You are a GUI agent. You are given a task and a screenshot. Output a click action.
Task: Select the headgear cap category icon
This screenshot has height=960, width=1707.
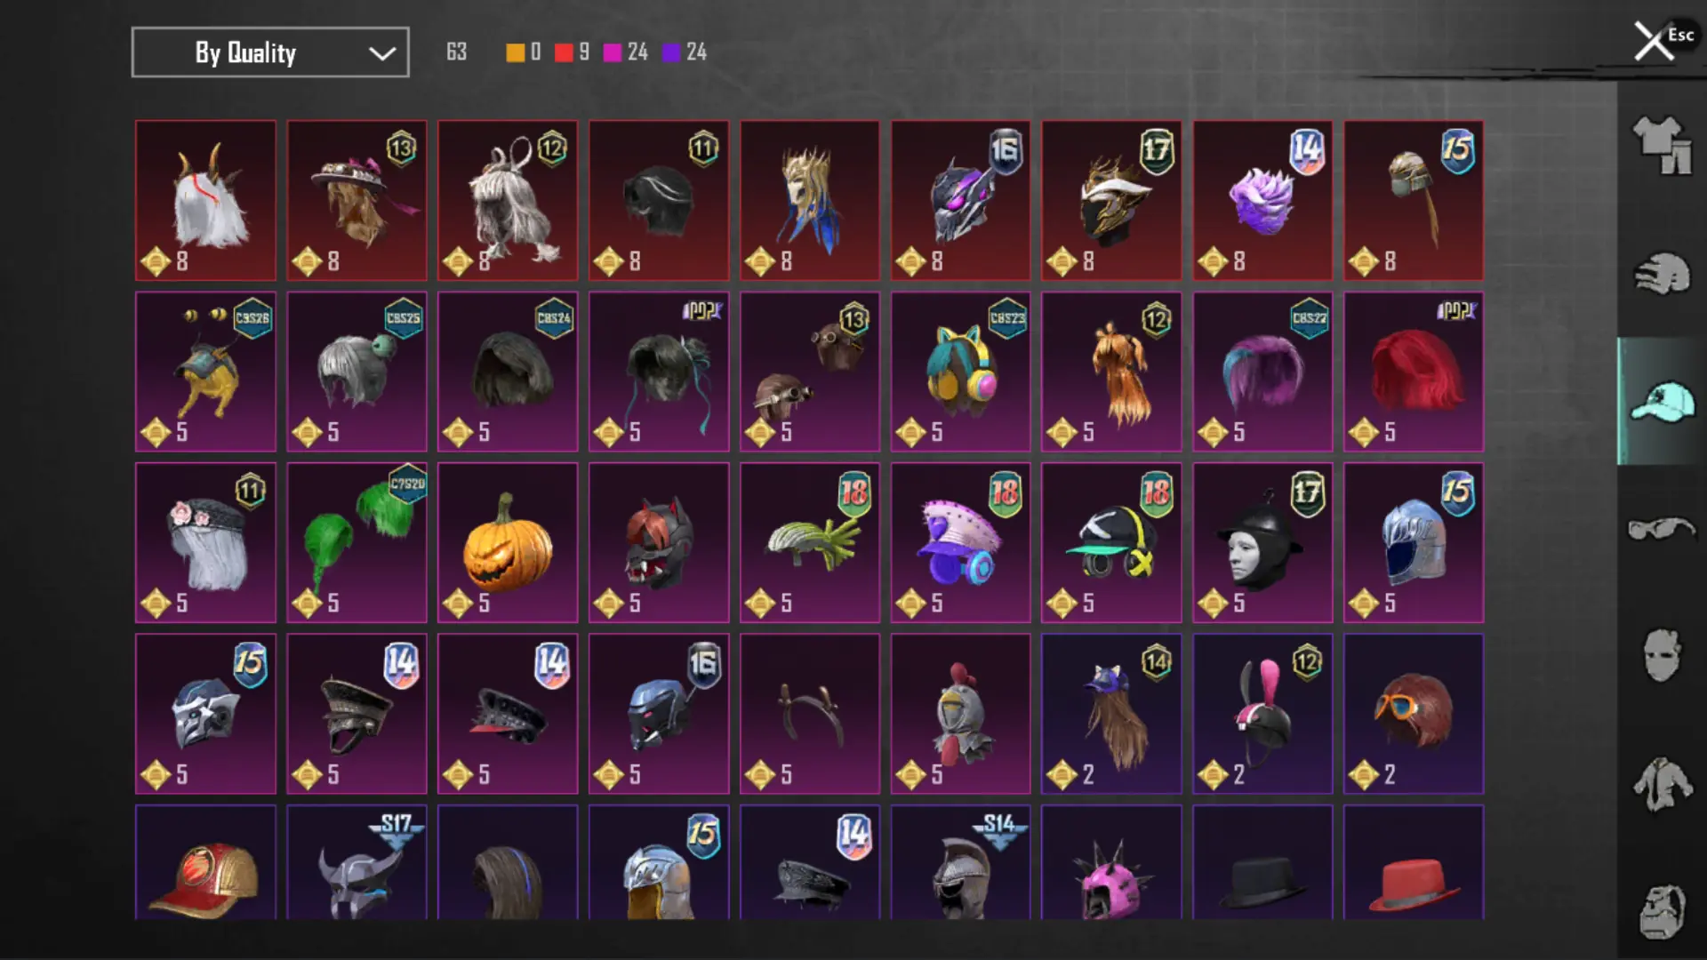[x=1662, y=402]
